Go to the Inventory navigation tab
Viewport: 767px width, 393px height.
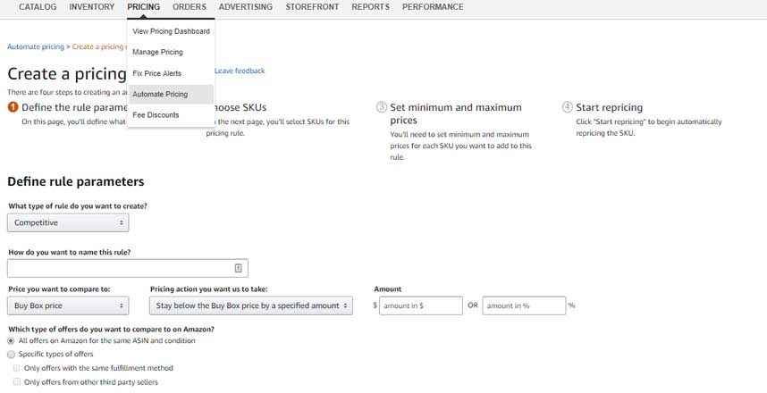[92, 7]
